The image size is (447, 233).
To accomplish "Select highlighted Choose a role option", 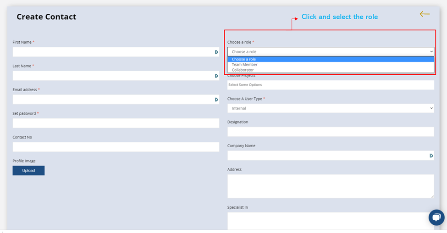I will pos(331,59).
